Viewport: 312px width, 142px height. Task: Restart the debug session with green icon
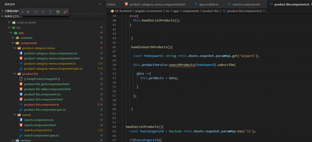[x=58, y=12]
